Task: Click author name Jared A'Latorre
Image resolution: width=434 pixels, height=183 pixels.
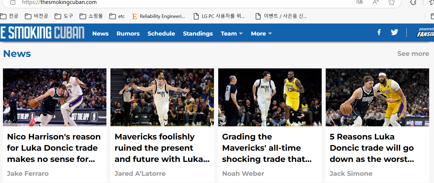Action: click(140, 174)
